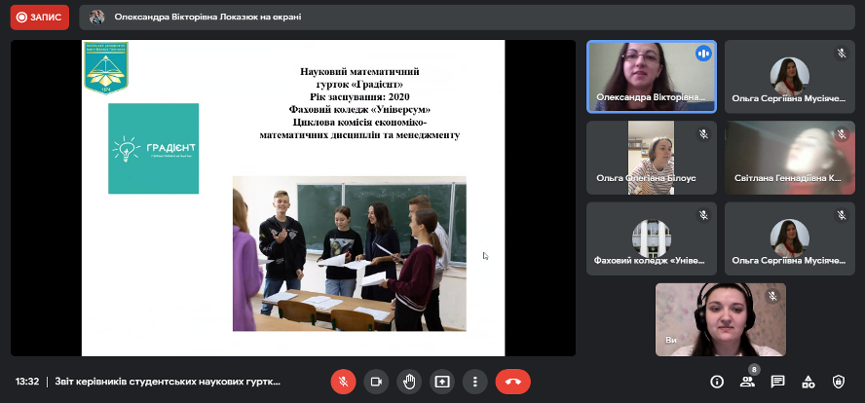Open the activities panel icon
The image size is (865, 403).
click(808, 382)
